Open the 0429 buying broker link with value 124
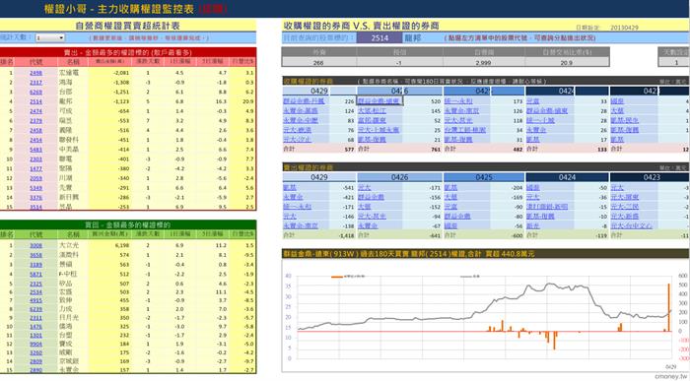 [301, 110]
